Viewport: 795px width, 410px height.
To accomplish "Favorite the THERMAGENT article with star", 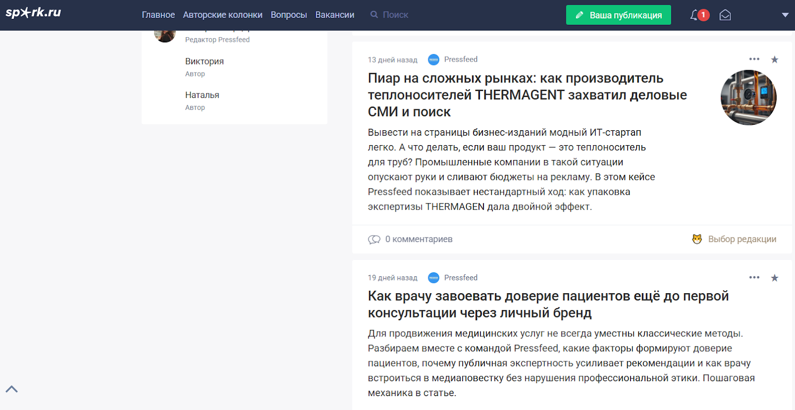I will 774,60.
